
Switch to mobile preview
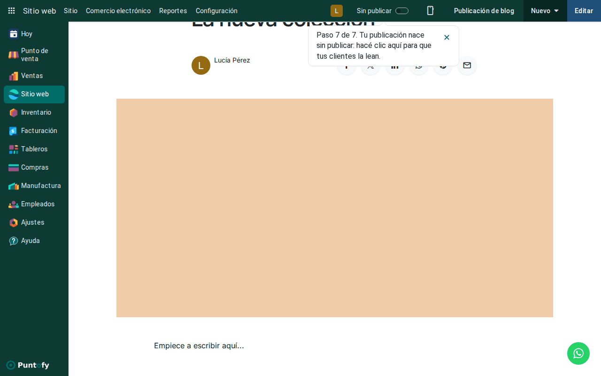click(430, 11)
